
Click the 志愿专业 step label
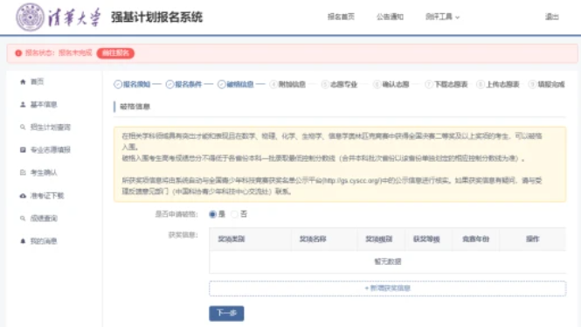(344, 85)
